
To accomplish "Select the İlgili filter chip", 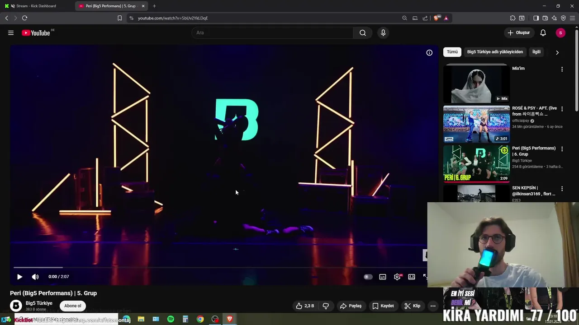I will pos(536,52).
